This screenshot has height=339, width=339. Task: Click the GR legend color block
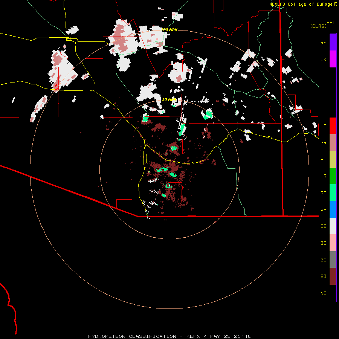[x=333, y=143]
